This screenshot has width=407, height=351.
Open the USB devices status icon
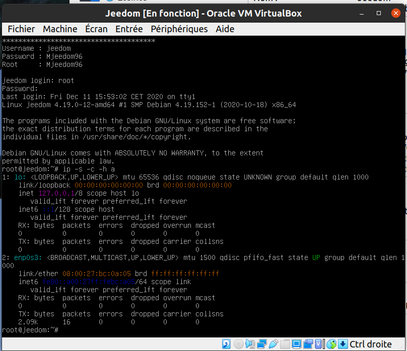click(x=274, y=344)
